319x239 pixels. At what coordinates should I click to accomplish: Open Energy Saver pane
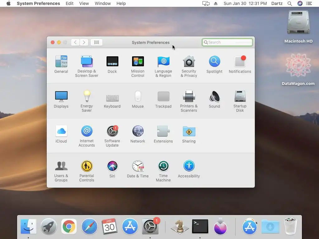tap(87, 101)
